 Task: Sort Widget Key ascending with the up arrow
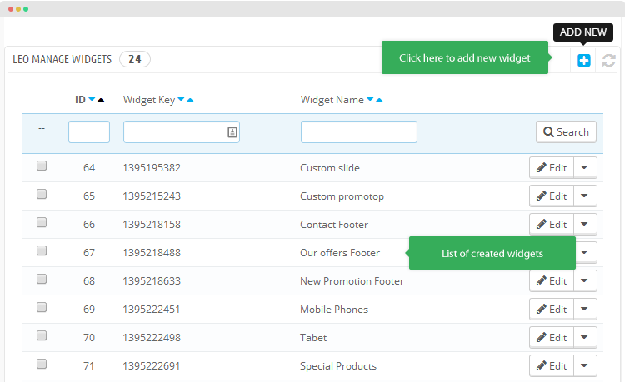tap(190, 100)
